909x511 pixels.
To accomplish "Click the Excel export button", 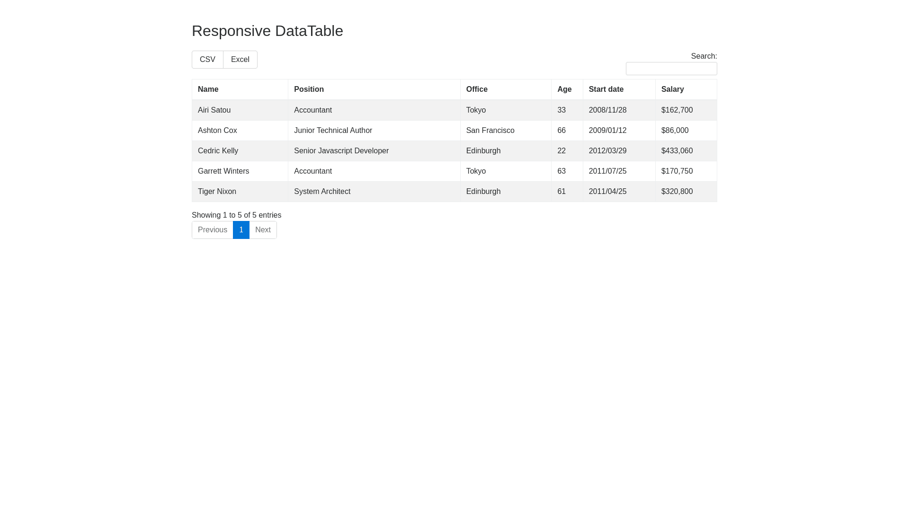I will 240,60.
